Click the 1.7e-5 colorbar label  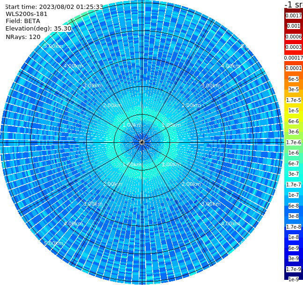[x=294, y=100]
